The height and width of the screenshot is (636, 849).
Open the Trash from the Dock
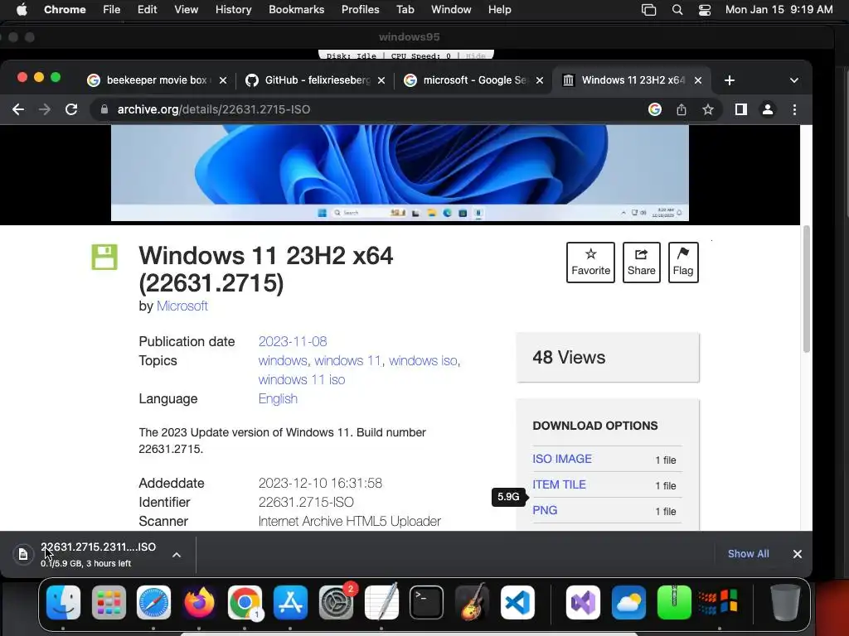[x=785, y=603]
